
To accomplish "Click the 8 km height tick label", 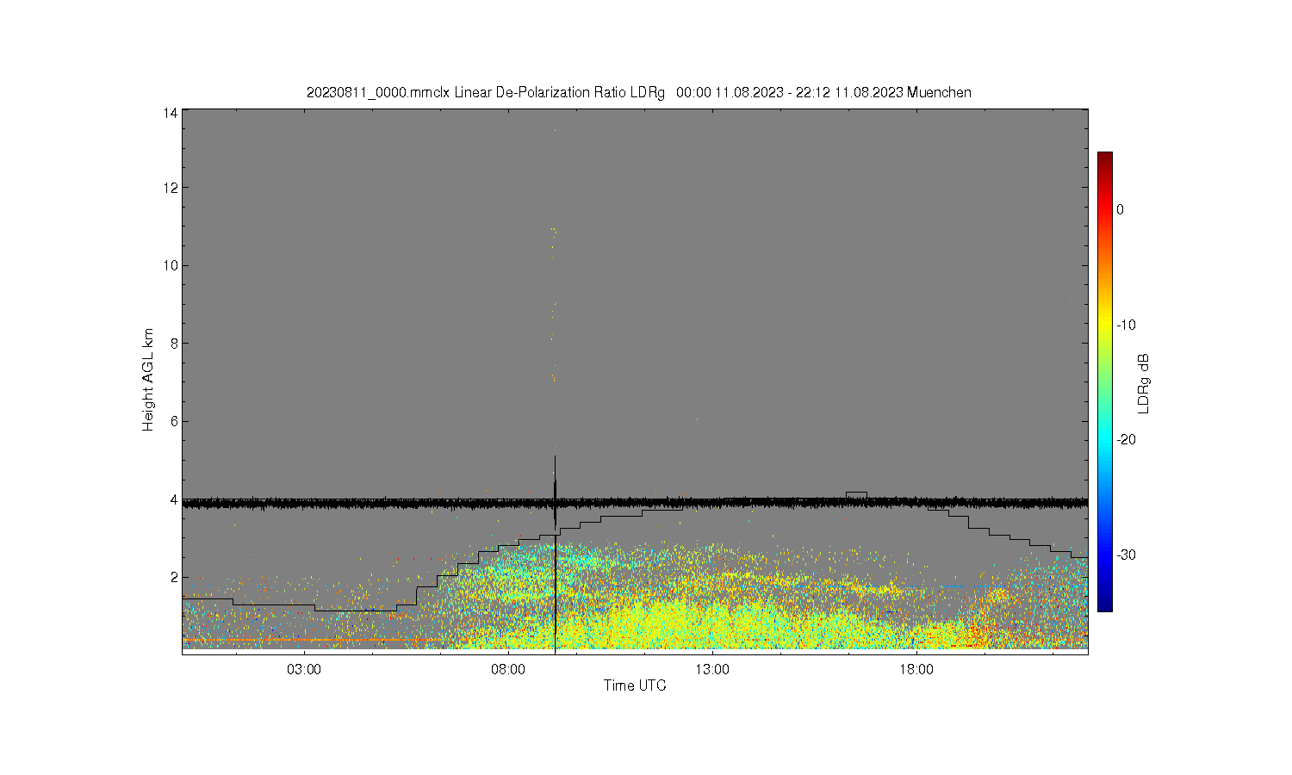I will (x=174, y=343).
